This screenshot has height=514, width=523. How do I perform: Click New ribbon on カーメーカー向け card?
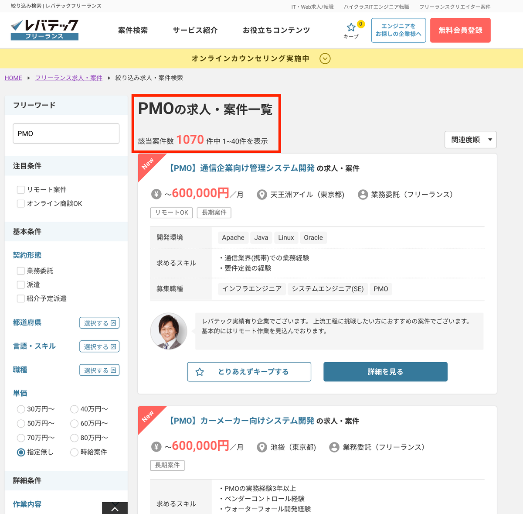tap(148, 416)
